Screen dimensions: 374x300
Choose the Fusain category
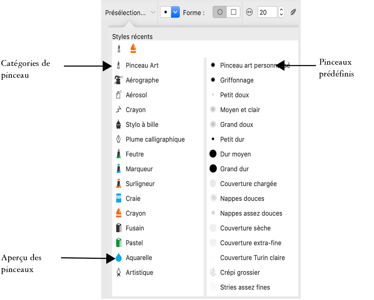(135, 228)
